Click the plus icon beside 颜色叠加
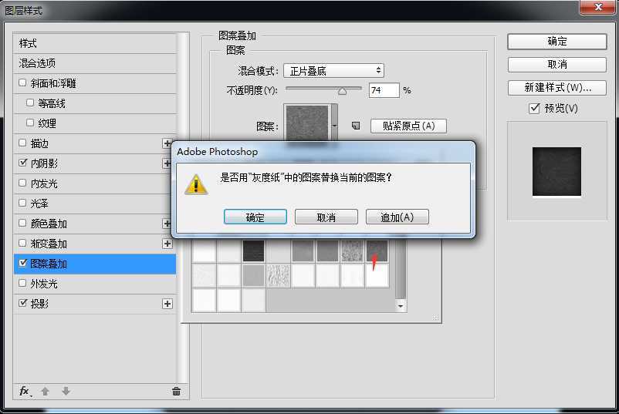This screenshot has height=414, width=619. (167, 224)
